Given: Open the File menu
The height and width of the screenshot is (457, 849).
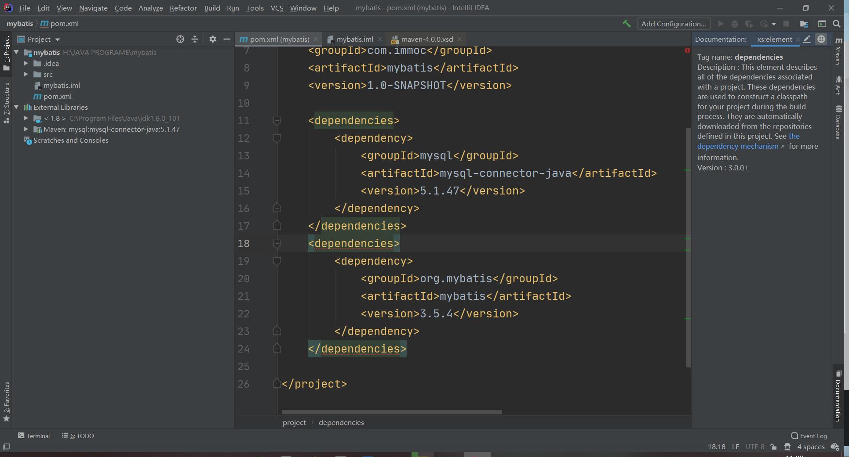Looking at the screenshot, I should (25, 8).
